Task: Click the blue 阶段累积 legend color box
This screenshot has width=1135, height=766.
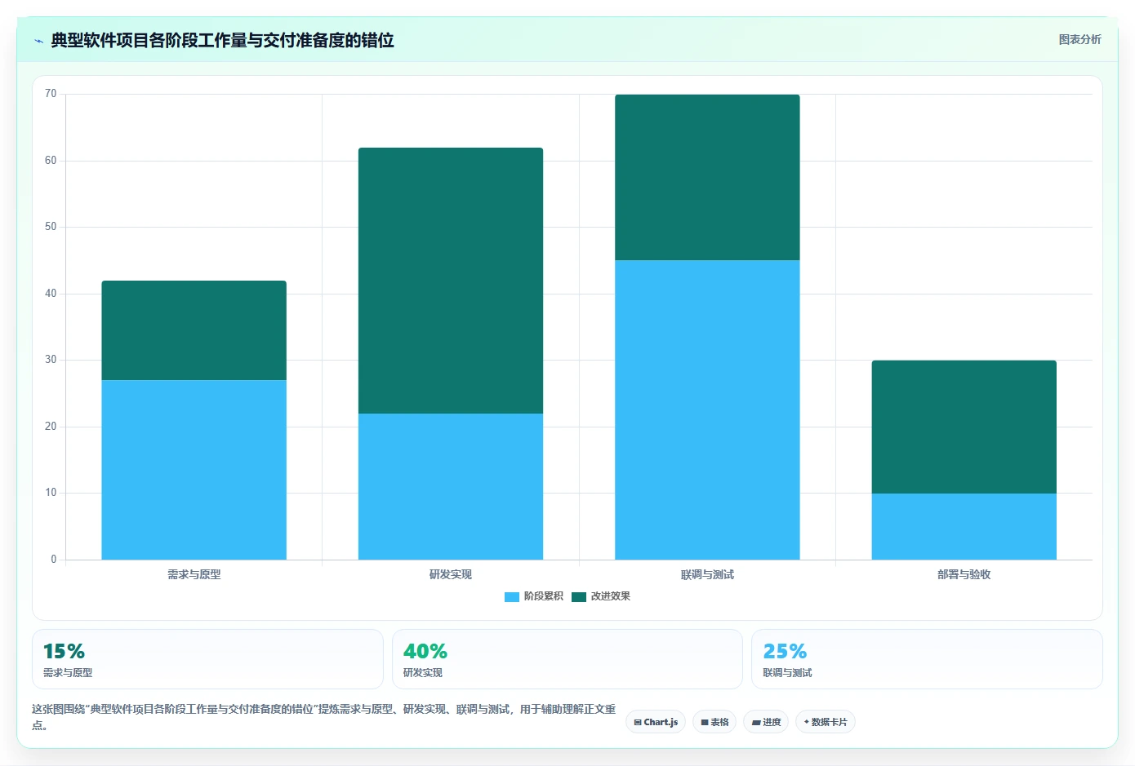Action: point(512,597)
